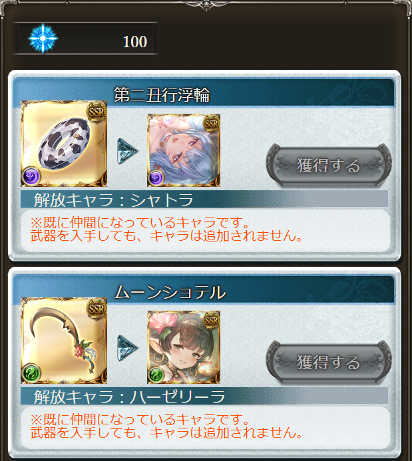Select the ハーゼリーラ character portrait
Image resolution: width=412 pixels, height=461 pixels.
click(184, 347)
